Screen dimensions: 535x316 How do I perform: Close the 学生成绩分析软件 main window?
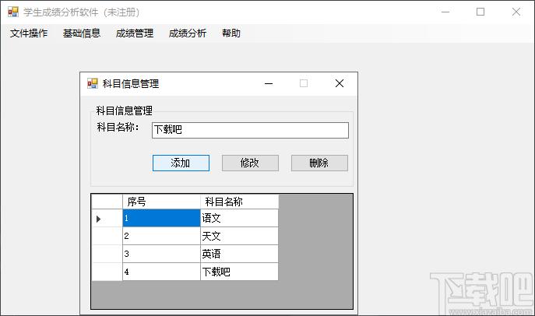516,12
